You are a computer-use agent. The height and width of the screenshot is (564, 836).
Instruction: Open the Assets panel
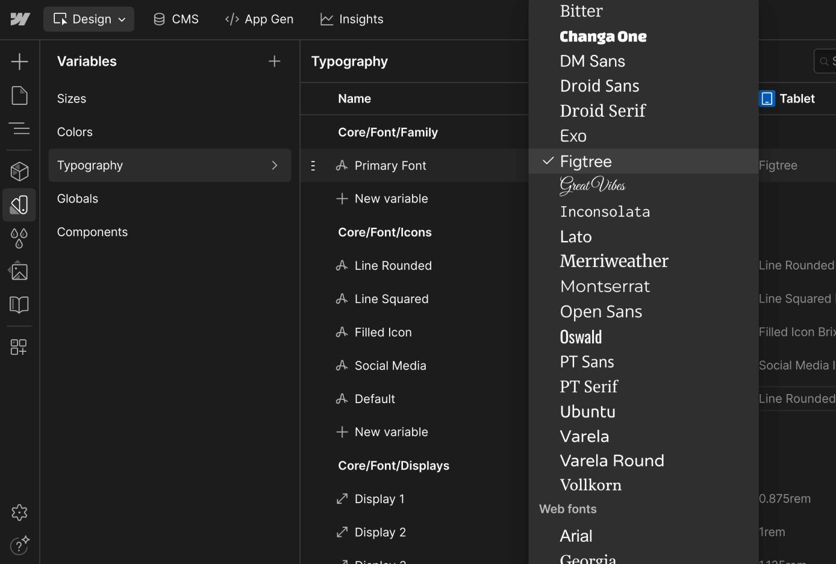[19, 271]
